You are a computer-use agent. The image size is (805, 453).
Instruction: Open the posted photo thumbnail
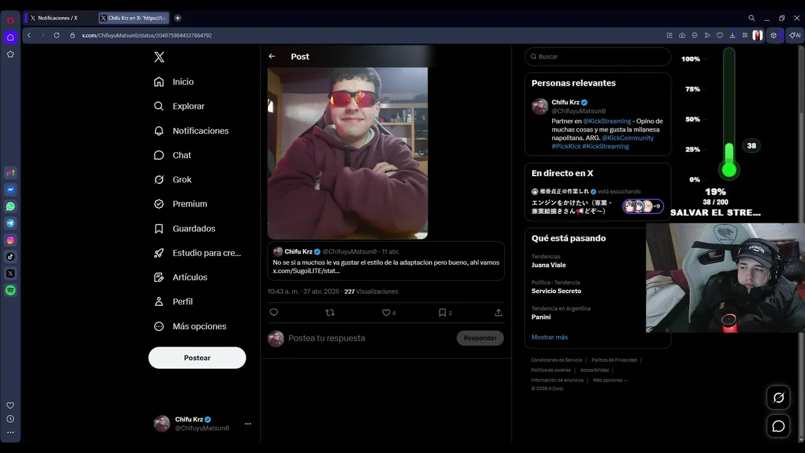point(348,154)
